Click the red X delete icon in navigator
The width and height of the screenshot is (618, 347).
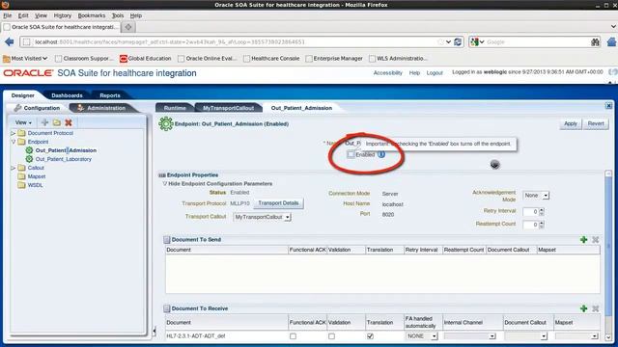[x=69, y=122]
